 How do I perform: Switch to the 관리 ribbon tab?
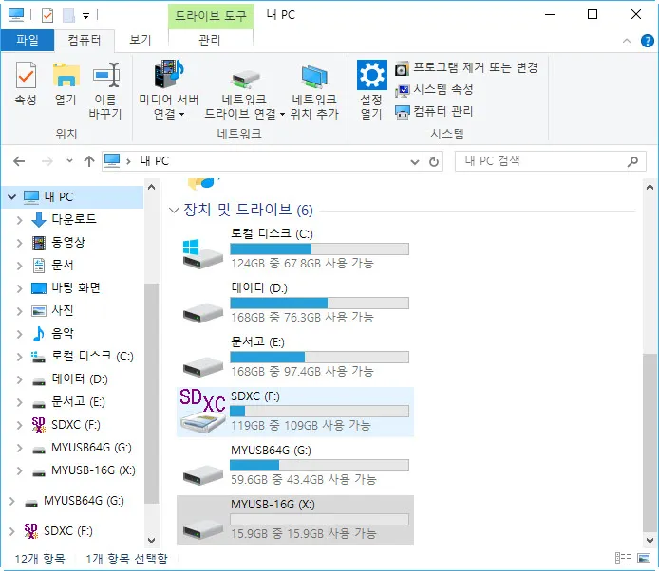pyautogui.click(x=210, y=41)
